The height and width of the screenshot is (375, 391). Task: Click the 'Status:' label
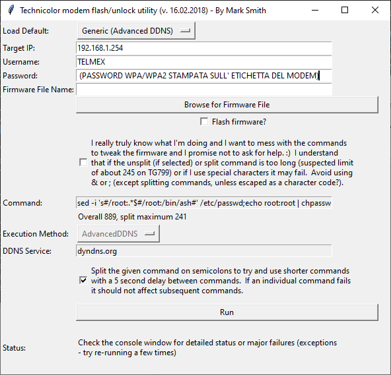click(15, 347)
